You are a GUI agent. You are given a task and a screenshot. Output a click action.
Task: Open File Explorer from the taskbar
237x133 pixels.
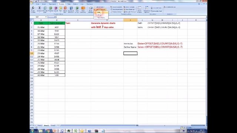(40, 131)
